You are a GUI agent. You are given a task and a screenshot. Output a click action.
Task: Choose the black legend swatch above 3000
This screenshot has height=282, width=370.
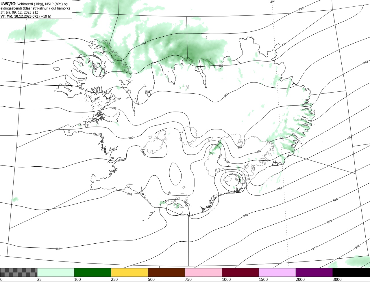[351, 272]
